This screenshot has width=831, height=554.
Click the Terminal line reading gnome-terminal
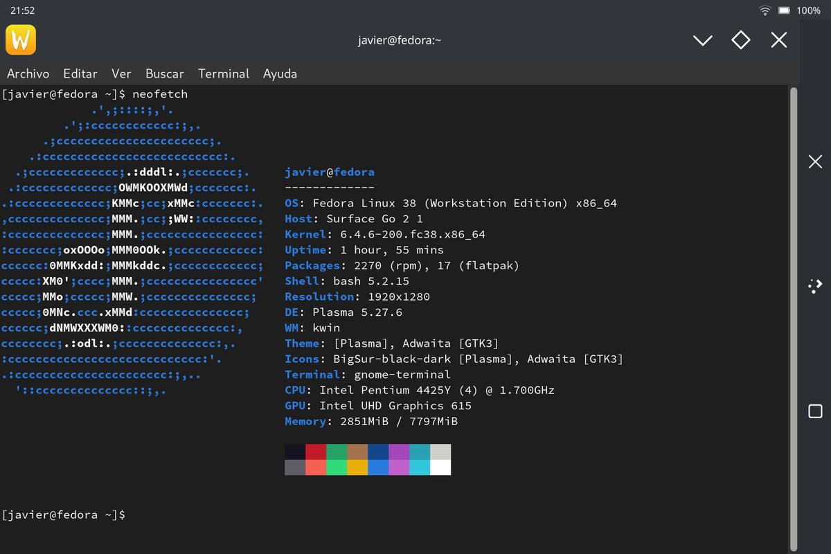click(x=368, y=375)
